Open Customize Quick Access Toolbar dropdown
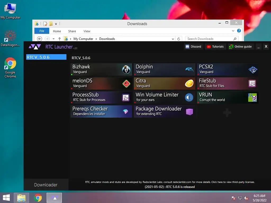271x203 pixels. 56,24
